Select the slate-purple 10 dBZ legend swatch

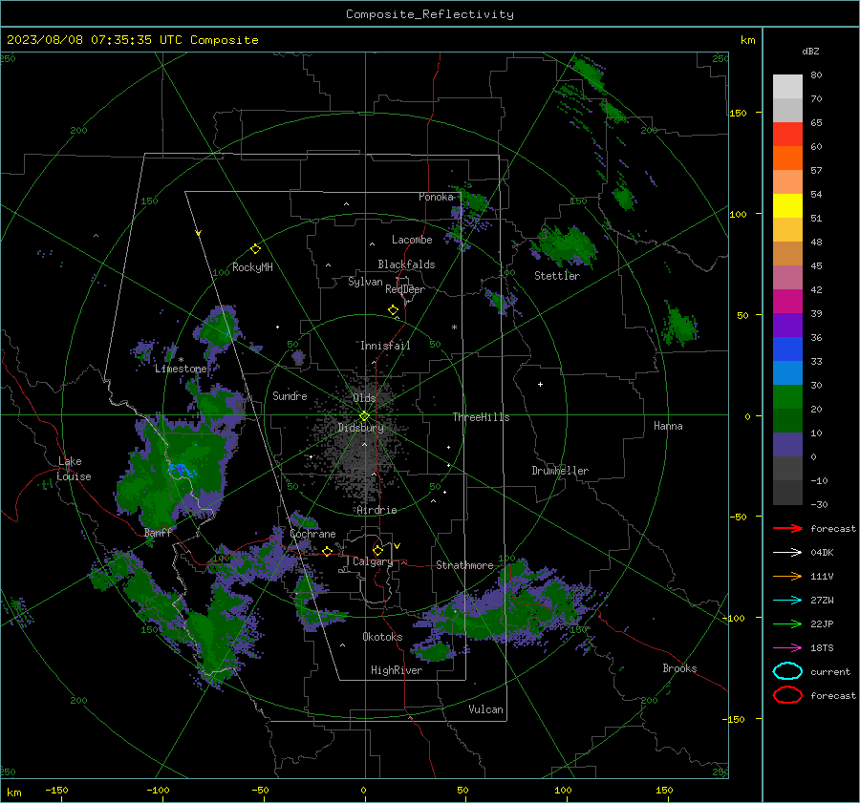(x=787, y=445)
